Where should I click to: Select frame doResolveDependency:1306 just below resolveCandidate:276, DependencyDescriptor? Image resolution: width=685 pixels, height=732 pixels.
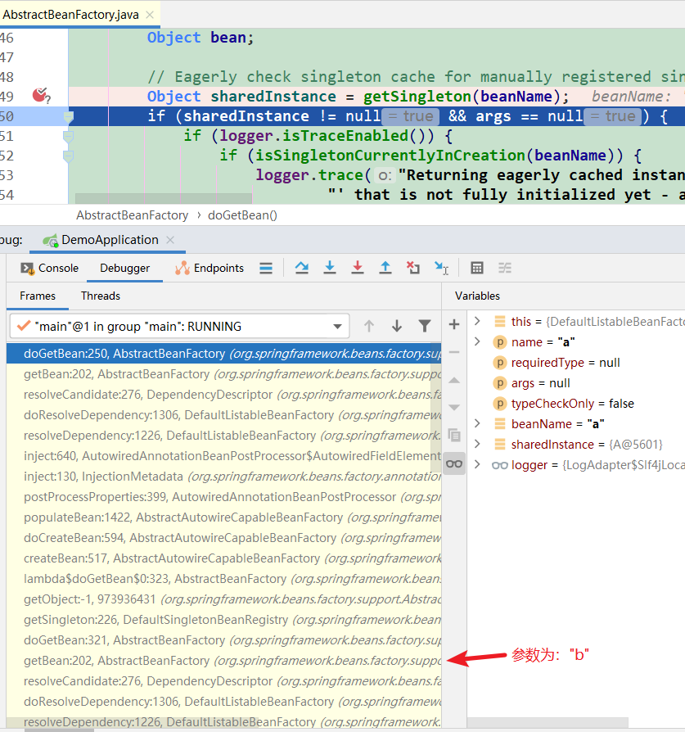pos(224,415)
